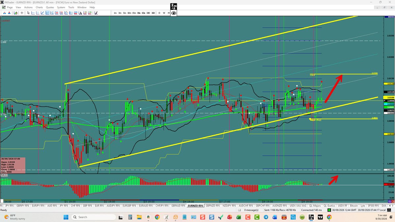This screenshot has width=395, height=222.
Task: Click the Connected/148 ms status text
Action: (311, 210)
